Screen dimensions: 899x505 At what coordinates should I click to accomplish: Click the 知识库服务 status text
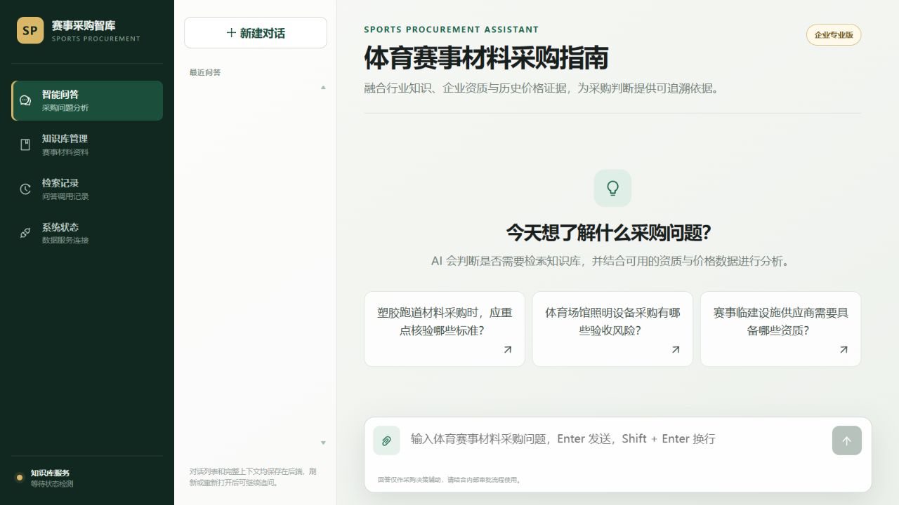tap(51, 473)
